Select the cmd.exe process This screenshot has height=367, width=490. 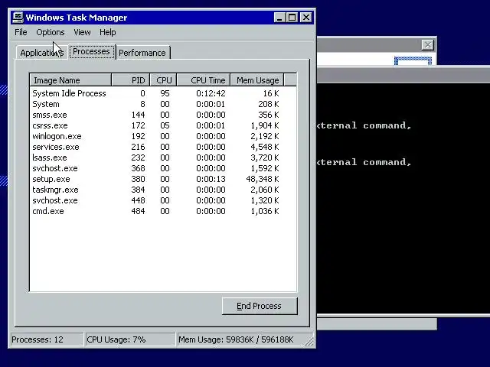click(155, 211)
